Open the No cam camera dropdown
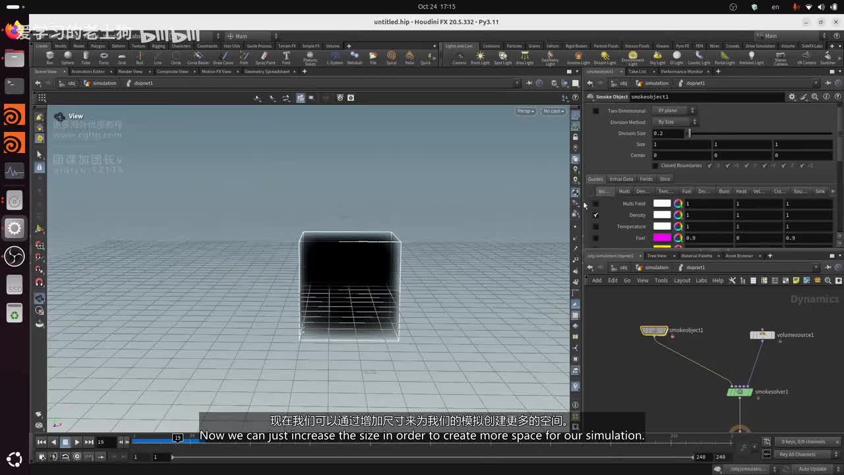Screen dimensions: 844x475 pyautogui.click(x=553, y=111)
